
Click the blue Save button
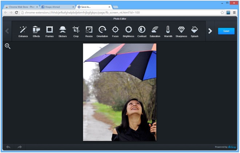pos(226,31)
